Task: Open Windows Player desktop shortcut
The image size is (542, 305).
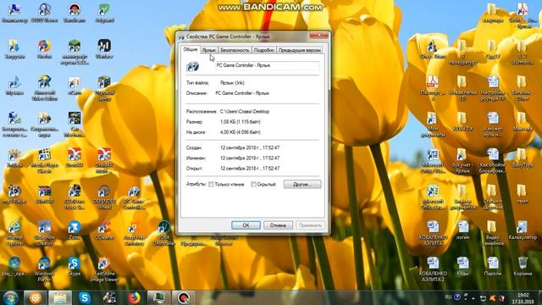Action: [x=44, y=269]
